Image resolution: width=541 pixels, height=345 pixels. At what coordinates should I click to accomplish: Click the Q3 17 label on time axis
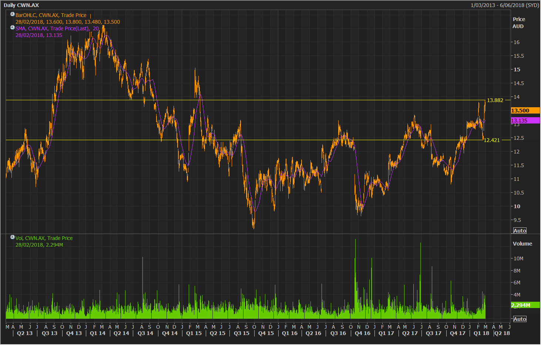pyautogui.click(x=433, y=333)
